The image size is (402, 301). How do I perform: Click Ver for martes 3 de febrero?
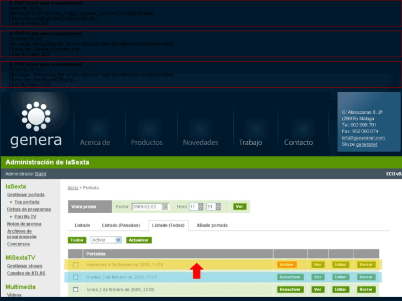pyautogui.click(x=317, y=277)
